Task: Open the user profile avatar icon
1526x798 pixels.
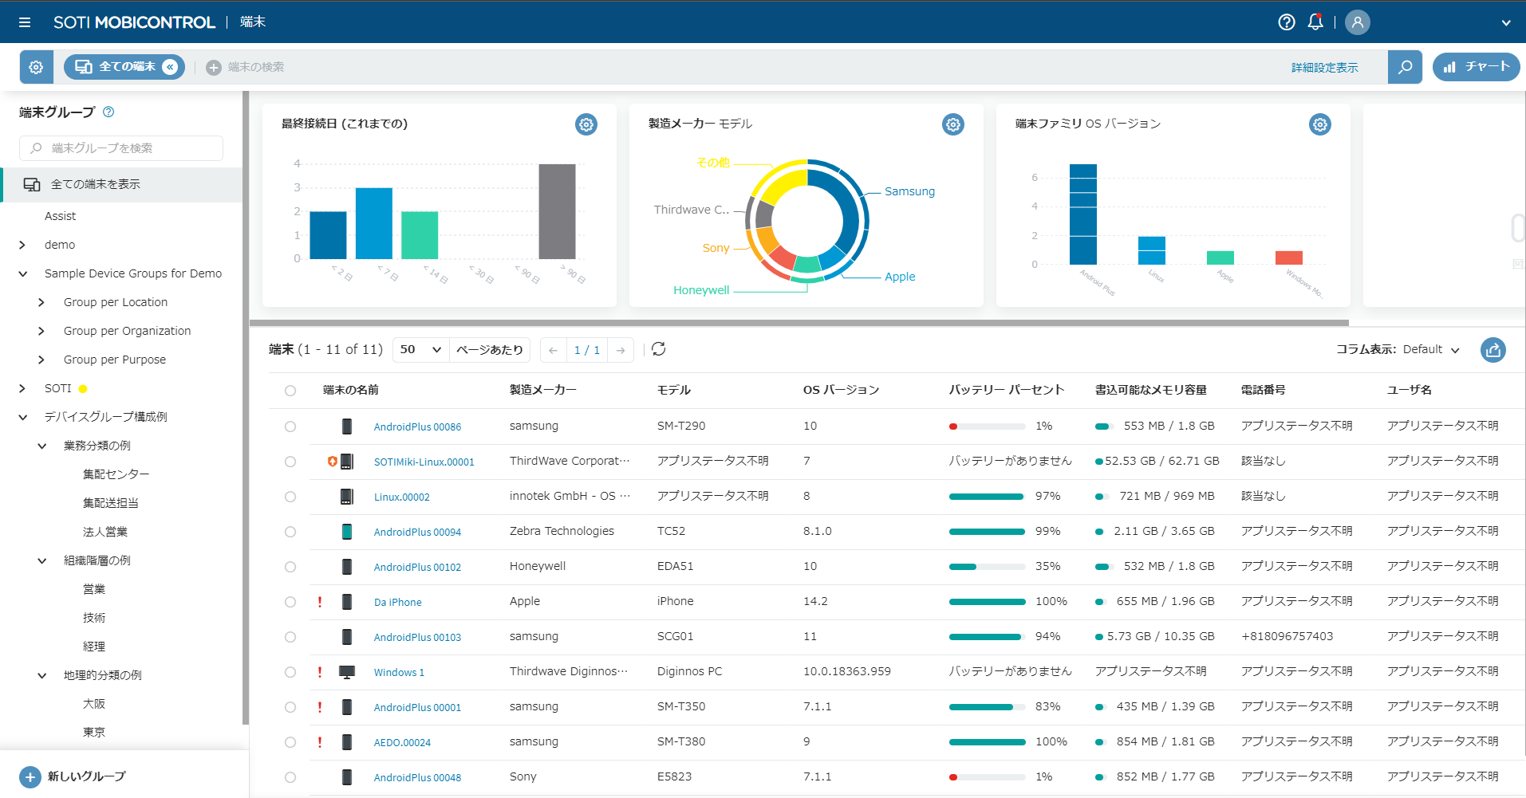Action: tap(1357, 22)
